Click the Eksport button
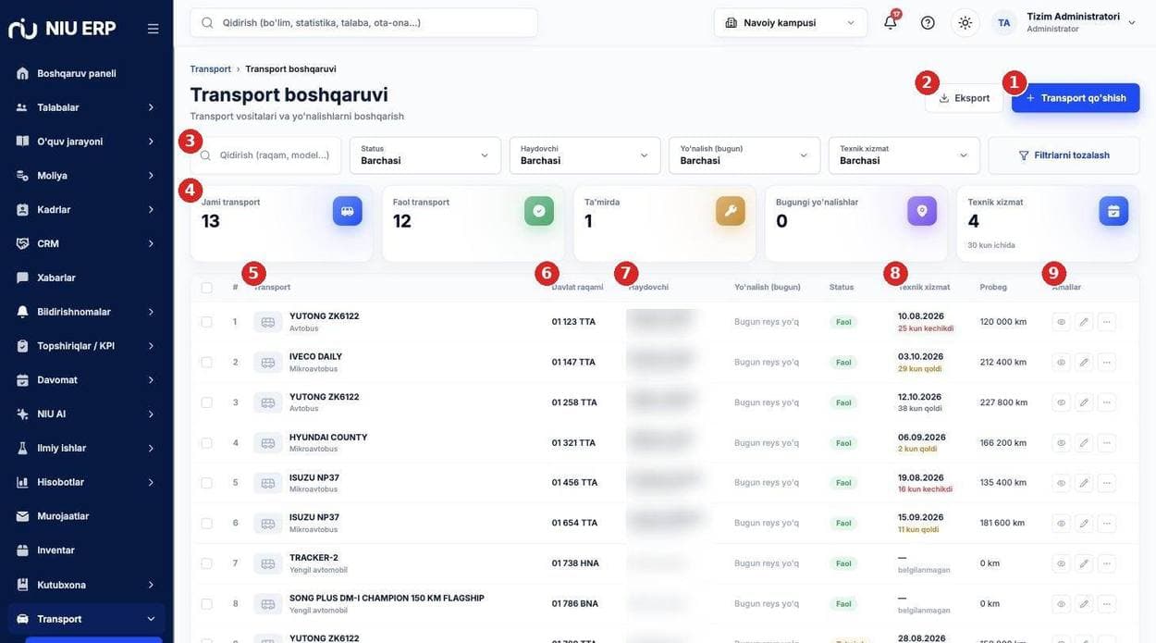This screenshot has height=643, width=1156. click(x=964, y=98)
